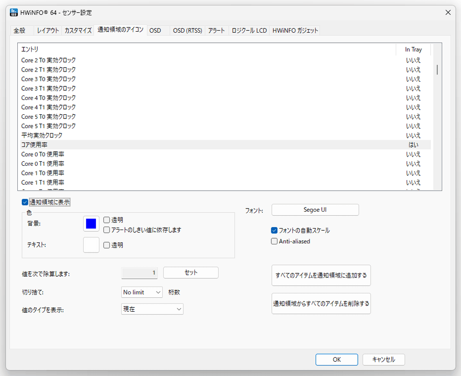The width and height of the screenshot is (461, 376).
Task: Enable text 透明 checkbox
Action: (107, 245)
